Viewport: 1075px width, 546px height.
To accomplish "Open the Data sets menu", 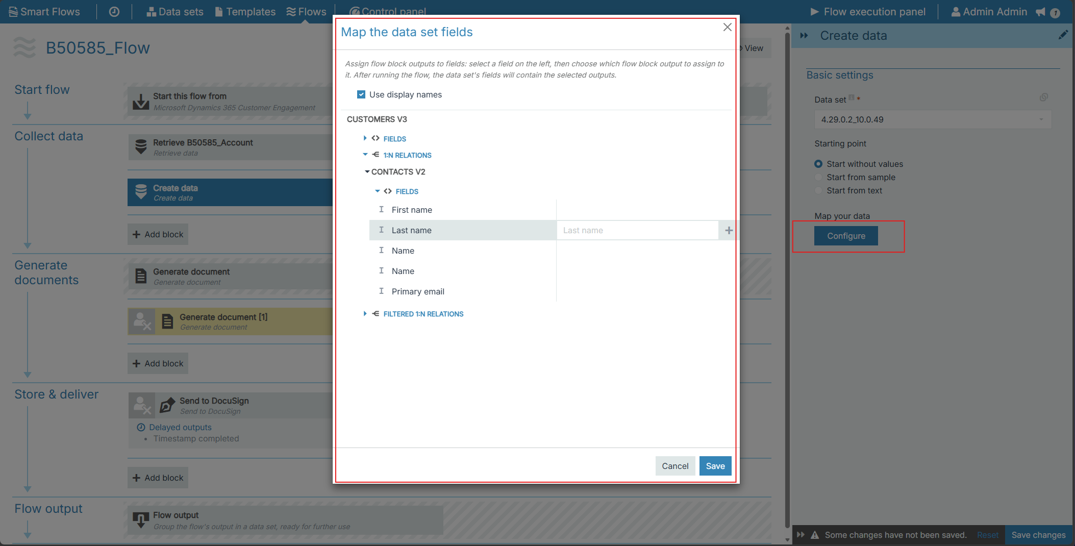I will point(174,11).
